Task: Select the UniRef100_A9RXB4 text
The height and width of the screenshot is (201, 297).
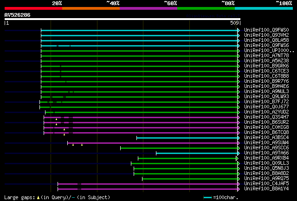Action: (x=266, y=158)
